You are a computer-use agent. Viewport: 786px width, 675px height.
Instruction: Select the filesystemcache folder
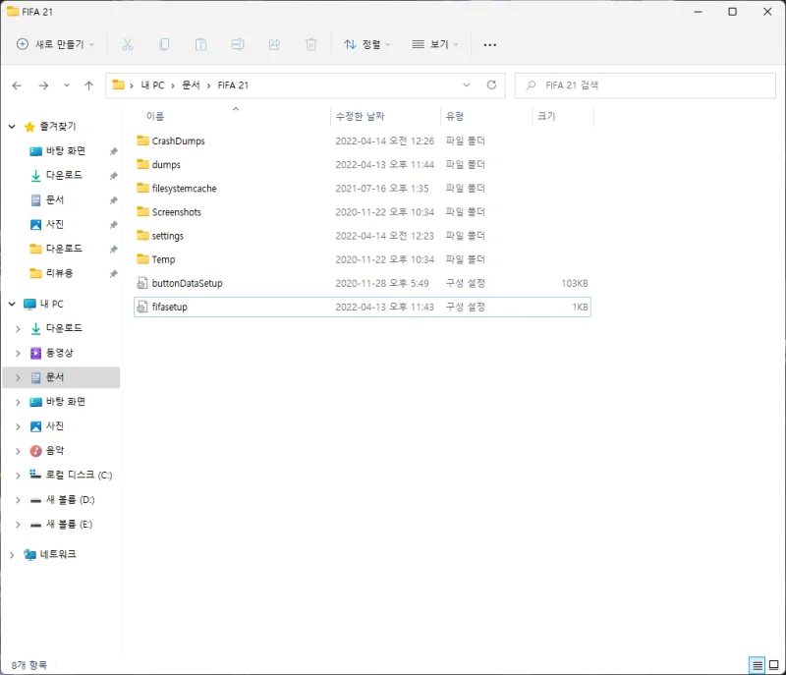[x=184, y=189]
